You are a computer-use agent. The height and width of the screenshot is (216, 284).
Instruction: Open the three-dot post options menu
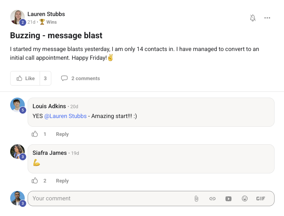[x=267, y=18]
